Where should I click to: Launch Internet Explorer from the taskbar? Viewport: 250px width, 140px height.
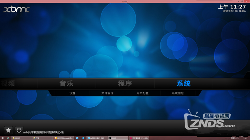coord(8,138)
